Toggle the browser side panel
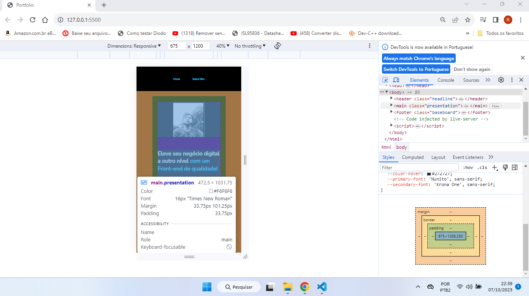Image resolution: width=529 pixels, height=296 pixels. click(495, 20)
